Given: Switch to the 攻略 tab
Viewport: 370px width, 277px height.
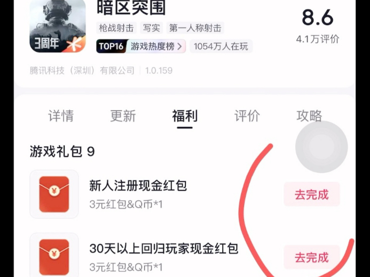Looking at the screenshot, I should pyautogui.click(x=309, y=116).
